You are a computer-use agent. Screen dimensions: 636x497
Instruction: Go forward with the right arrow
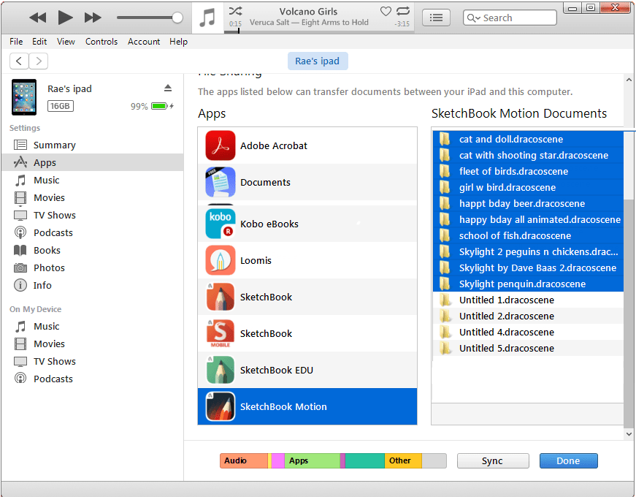tap(39, 61)
